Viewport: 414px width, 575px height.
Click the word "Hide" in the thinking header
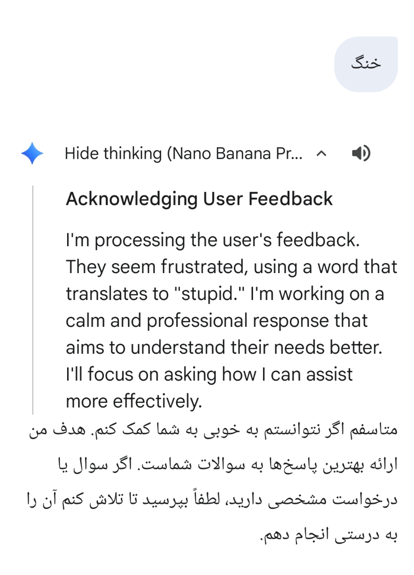coord(80,154)
